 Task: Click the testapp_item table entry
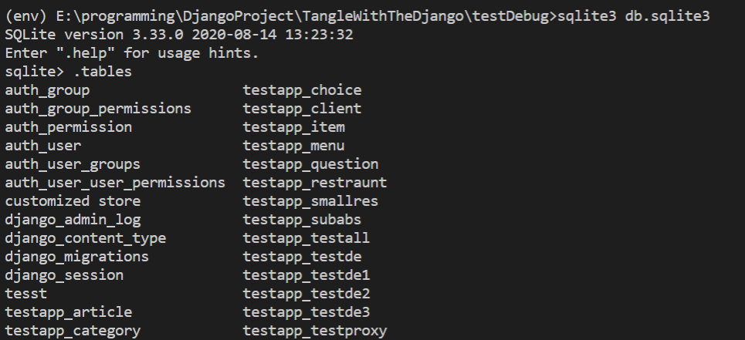(x=293, y=127)
